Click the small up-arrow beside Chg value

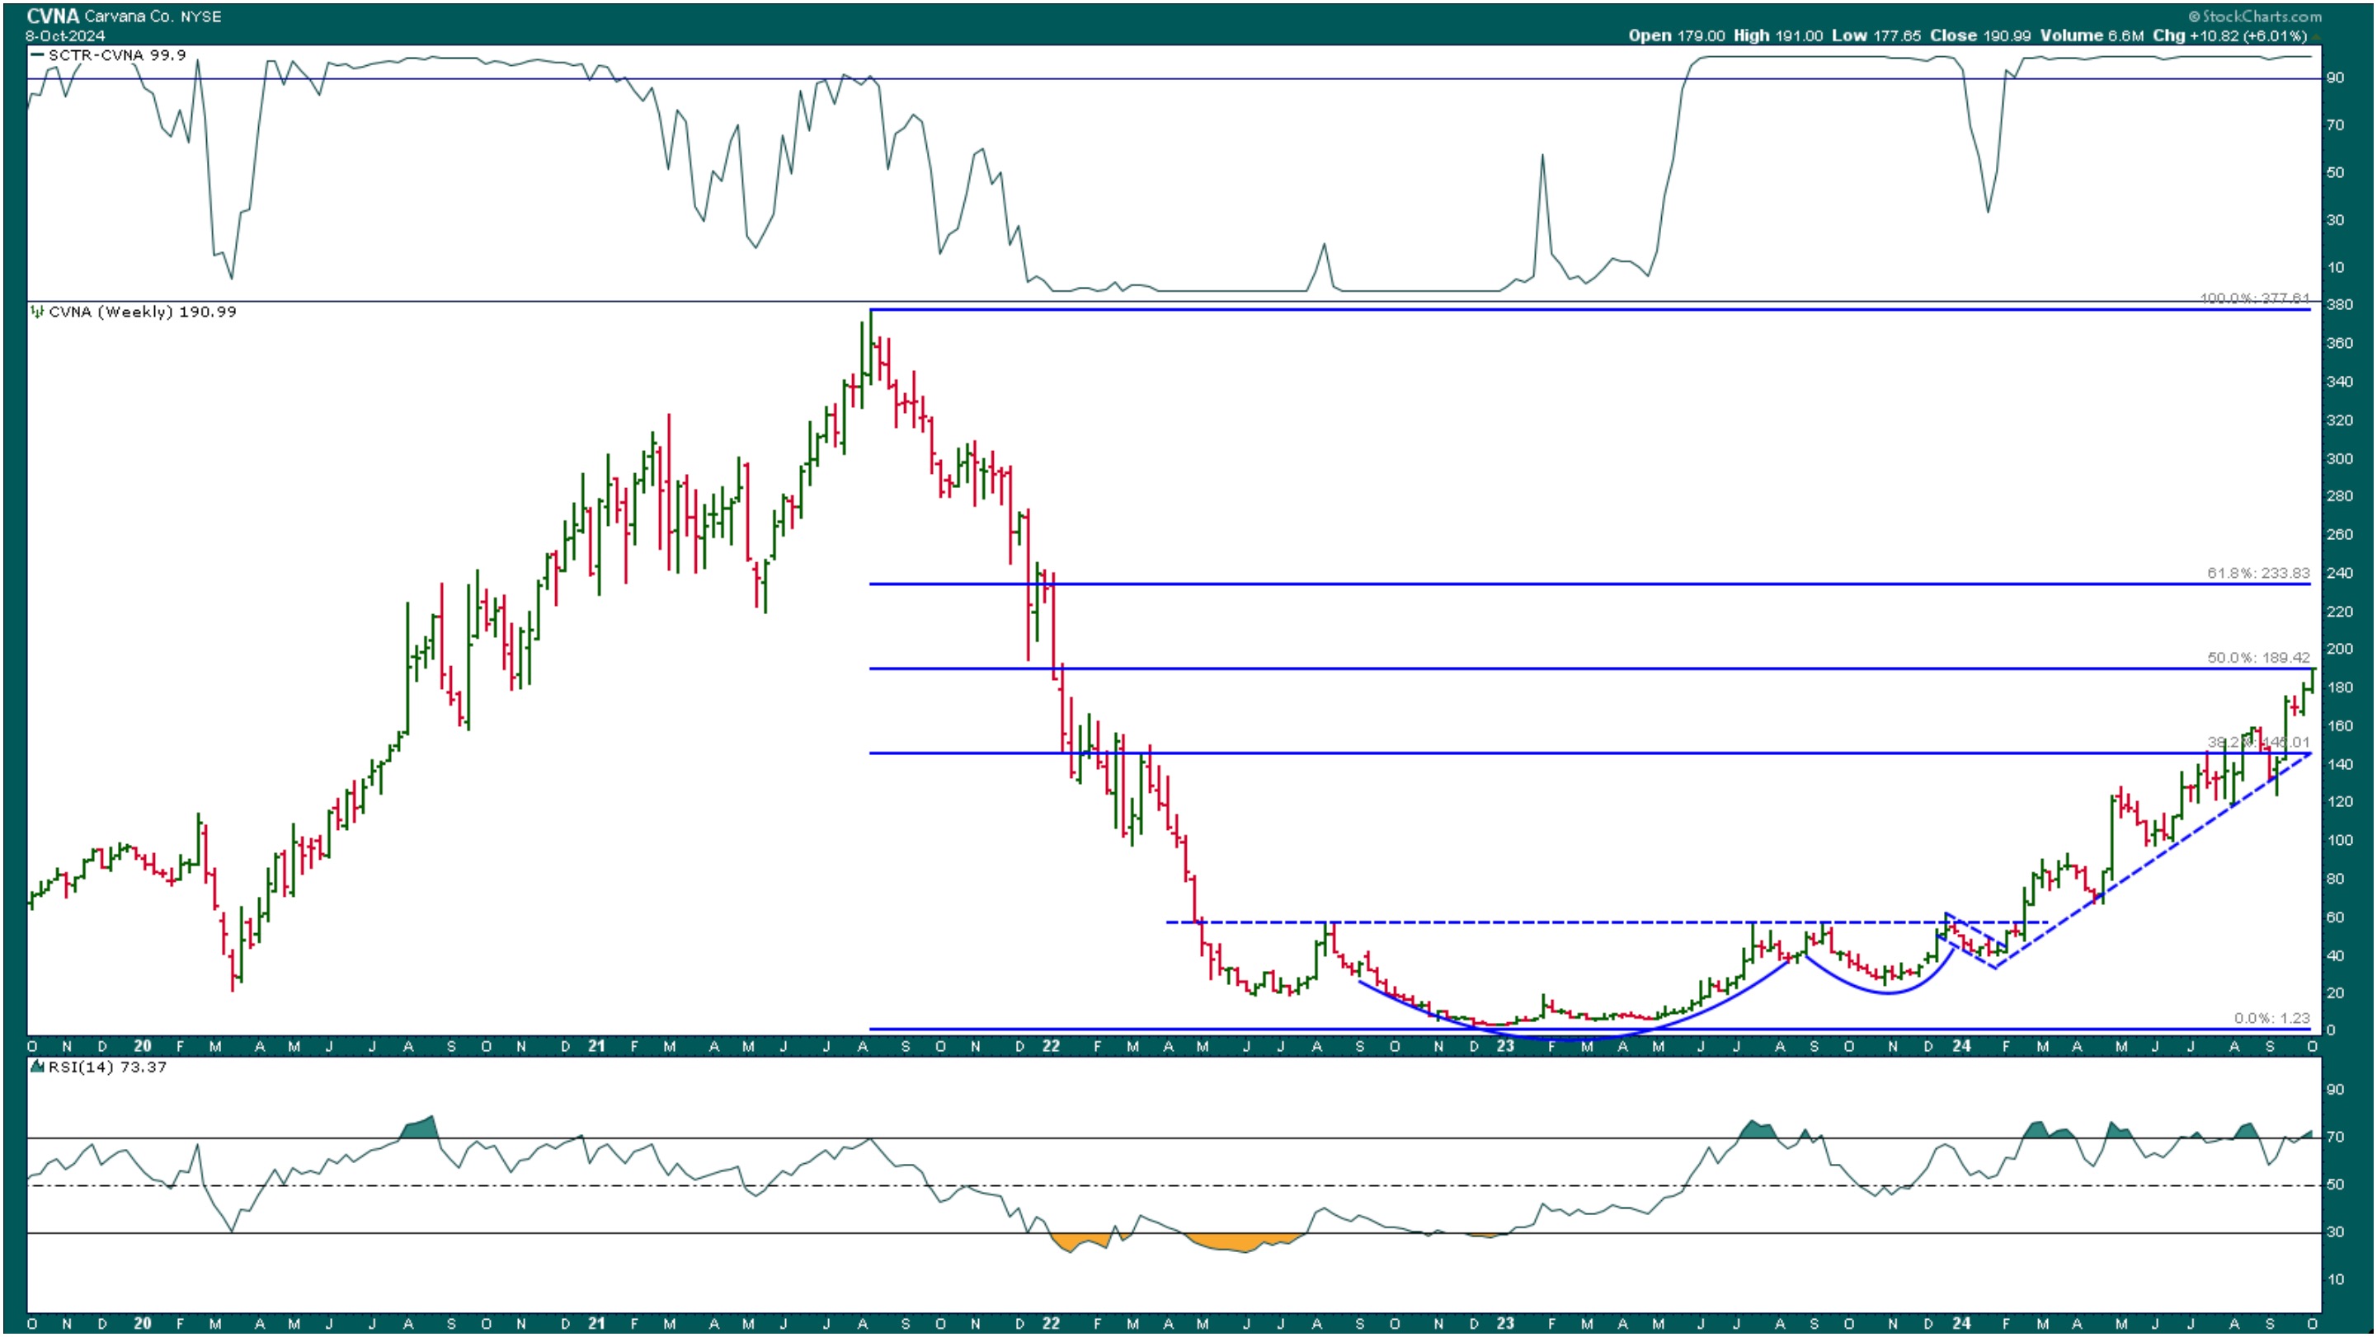click(x=2317, y=37)
